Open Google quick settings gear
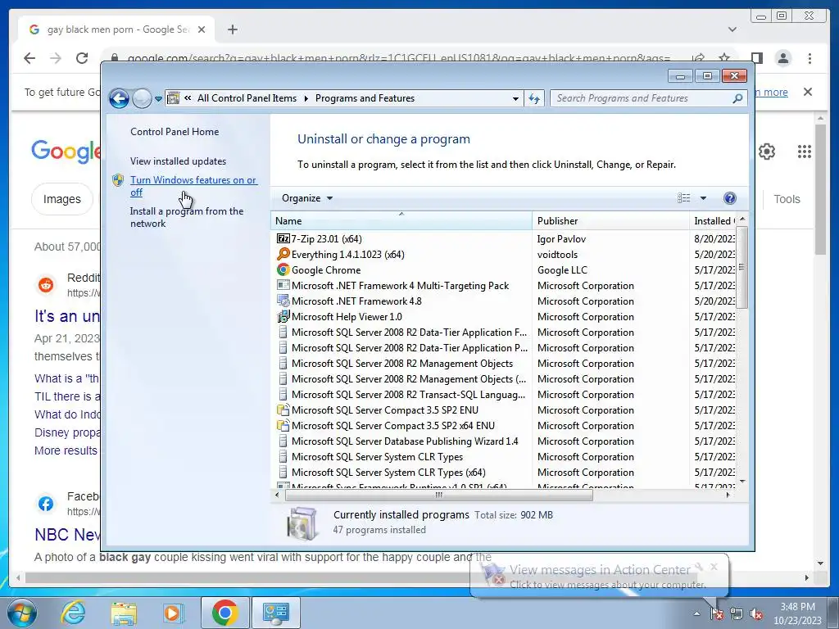This screenshot has width=839, height=629. pos(767,152)
